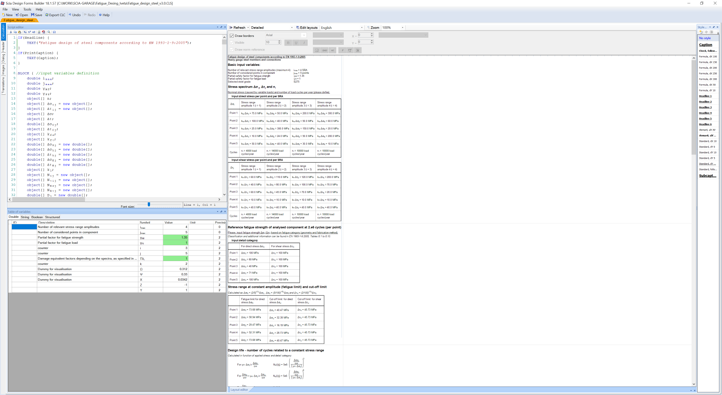Click the superscript icon in Script editor
This screenshot has height=395, width=722.
[29, 32]
